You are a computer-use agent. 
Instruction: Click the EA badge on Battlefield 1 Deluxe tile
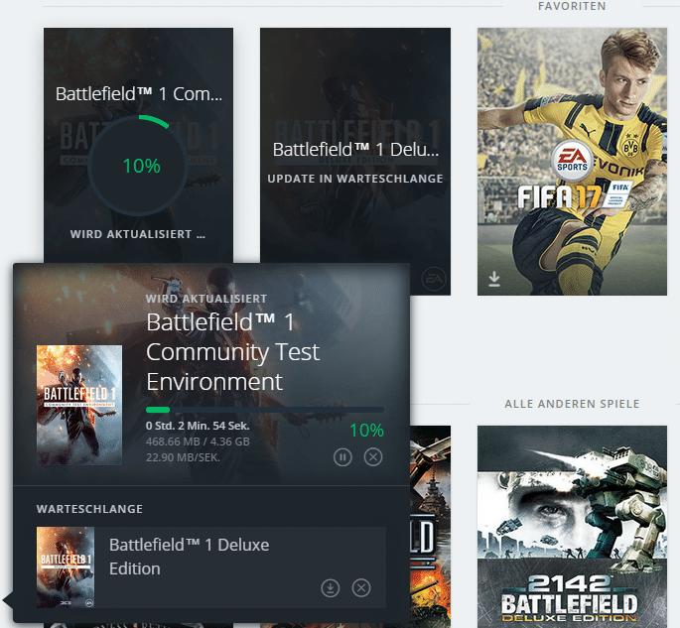click(433, 278)
